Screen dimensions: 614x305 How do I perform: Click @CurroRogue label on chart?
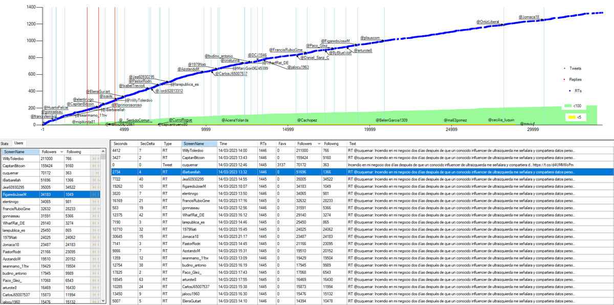[181, 120]
